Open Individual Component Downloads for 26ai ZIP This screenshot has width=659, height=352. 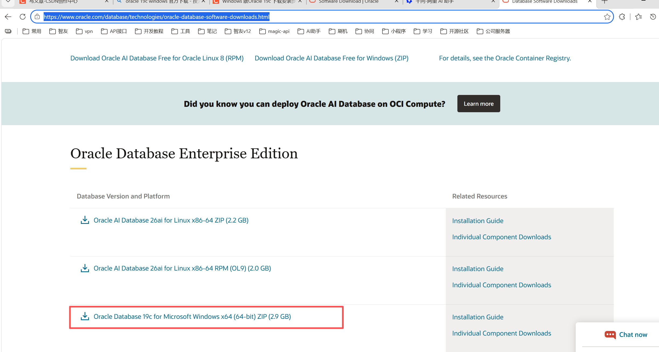(502, 237)
